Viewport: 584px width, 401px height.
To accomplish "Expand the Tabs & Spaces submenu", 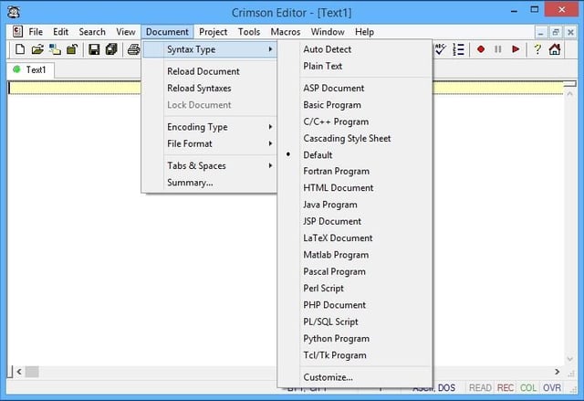I will tap(209, 165).
